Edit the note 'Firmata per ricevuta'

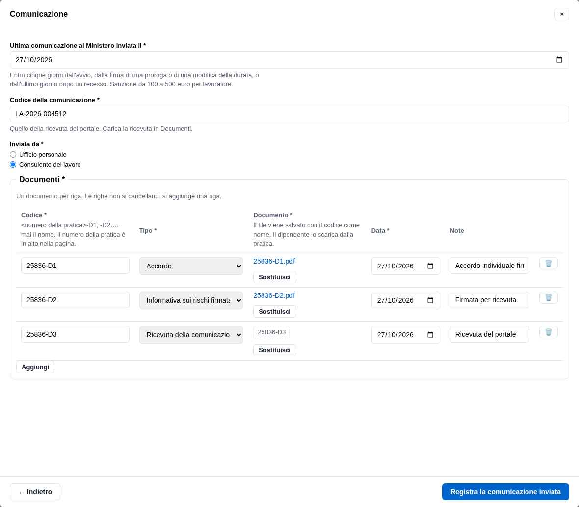[x=489, y=300]
